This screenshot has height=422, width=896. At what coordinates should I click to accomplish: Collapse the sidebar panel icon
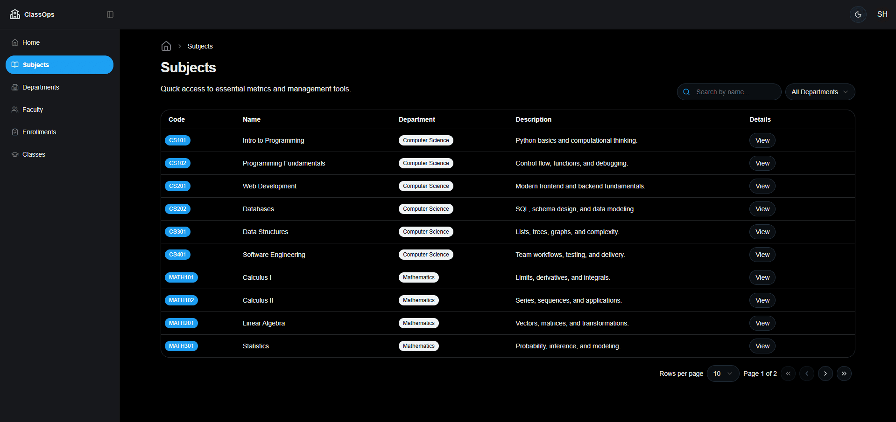click(x=110, y=14)
